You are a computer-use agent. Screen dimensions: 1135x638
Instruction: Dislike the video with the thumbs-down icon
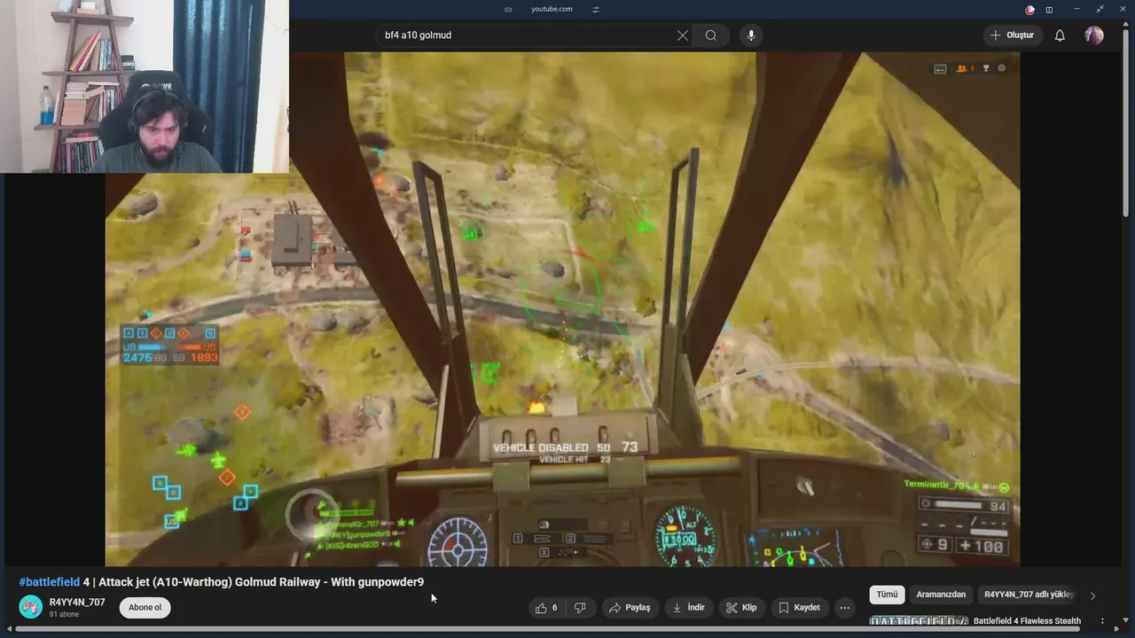[x=580, y=607]
